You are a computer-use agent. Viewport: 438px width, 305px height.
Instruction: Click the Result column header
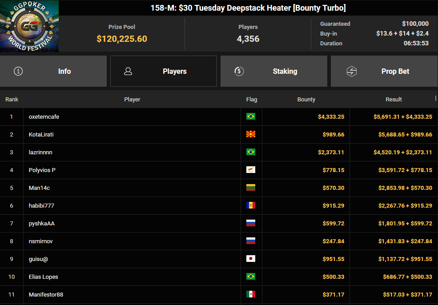click(394, 100)
